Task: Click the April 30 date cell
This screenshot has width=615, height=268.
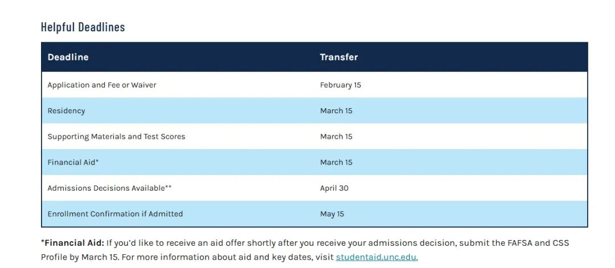Action: (x=334, y=188)
